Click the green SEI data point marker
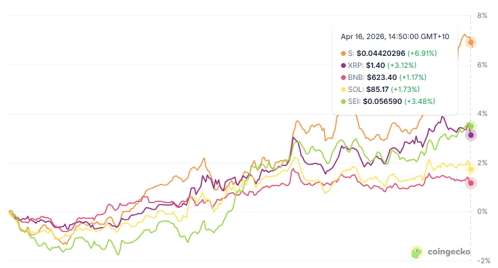 (471, 127)
